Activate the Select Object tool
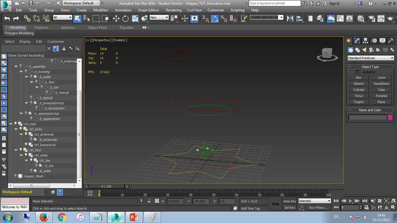Screen dimensions: 397x223 (77, 19)
